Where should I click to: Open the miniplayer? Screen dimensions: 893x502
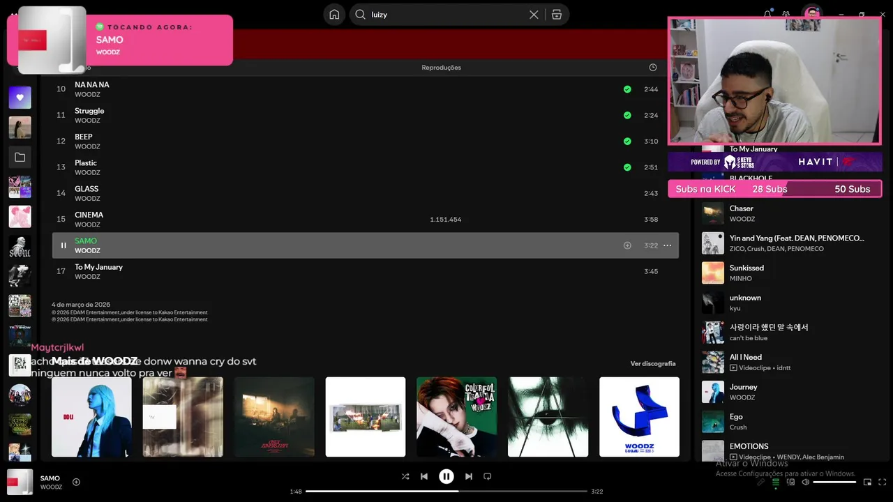(867, 482)
